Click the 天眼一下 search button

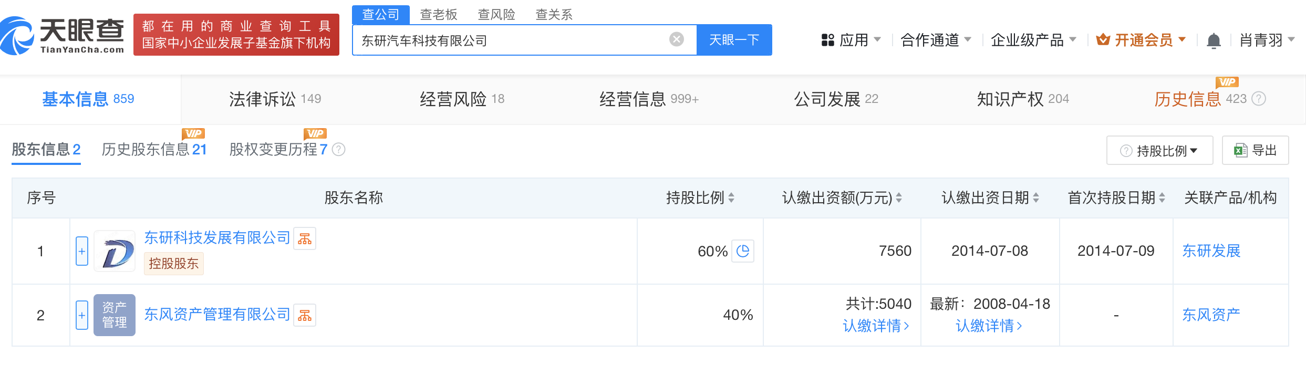click(734, 40)
